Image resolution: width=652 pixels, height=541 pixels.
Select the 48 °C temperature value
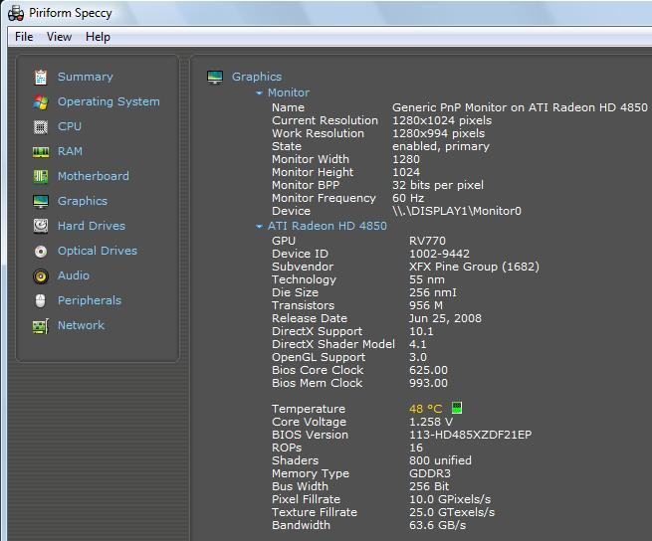[x=425, y=409]
